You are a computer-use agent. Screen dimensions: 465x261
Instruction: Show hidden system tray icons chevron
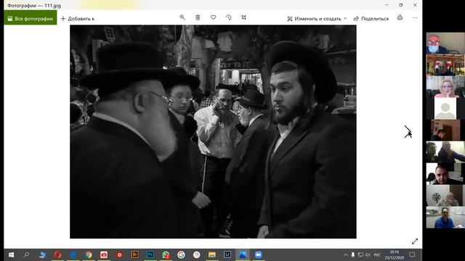346,254
